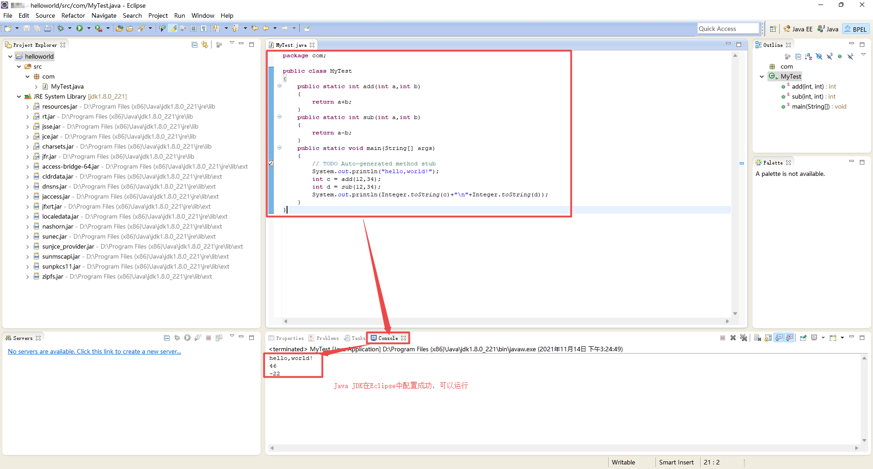
Task: Collapse JRE System Library
Action: point(19,96)
